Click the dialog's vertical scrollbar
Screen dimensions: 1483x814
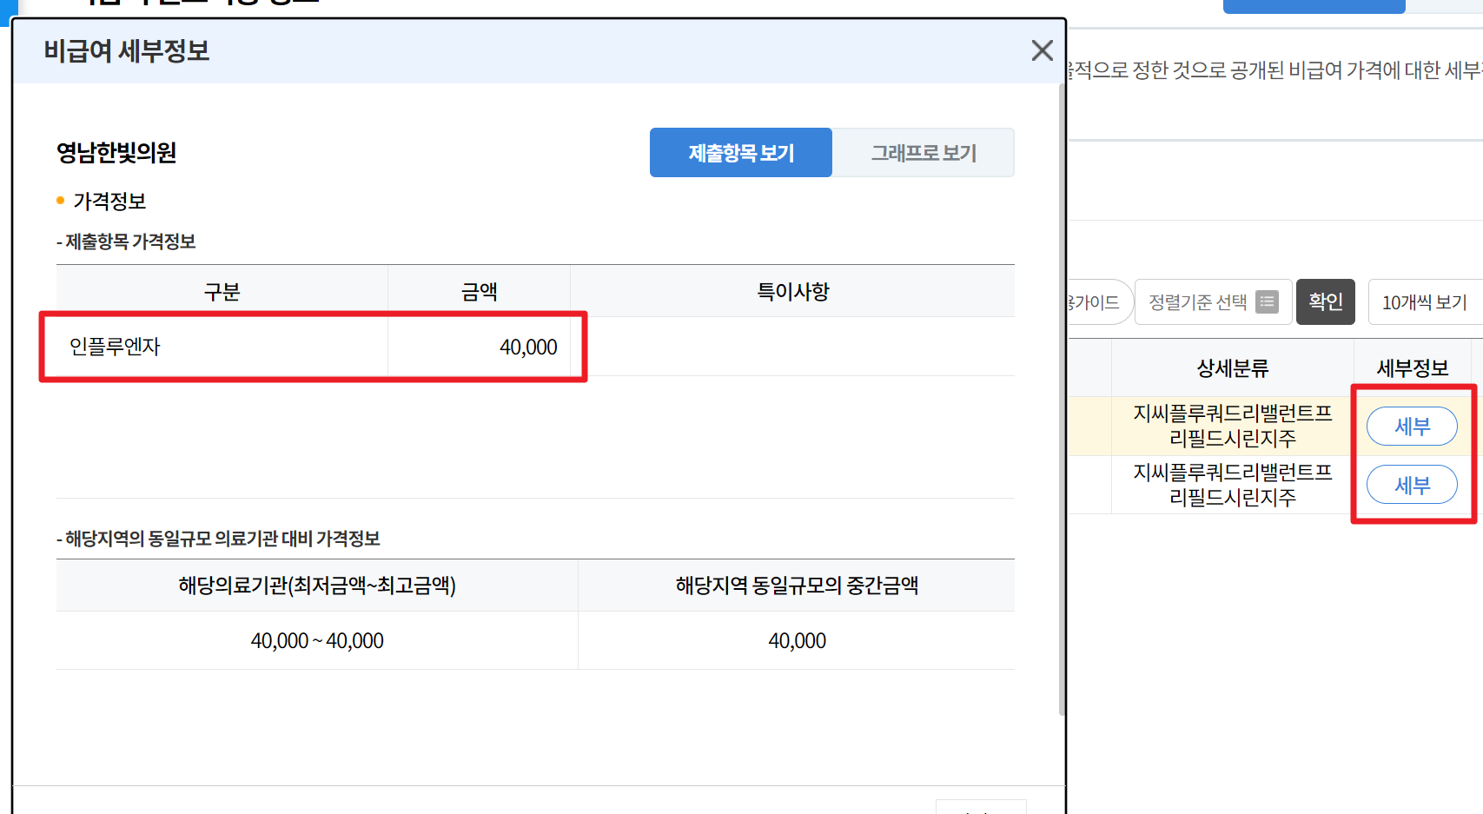coord(1062,400)
